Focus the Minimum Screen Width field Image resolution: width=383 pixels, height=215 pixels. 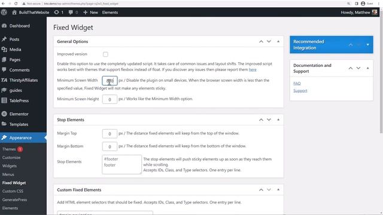coord(110,81)
